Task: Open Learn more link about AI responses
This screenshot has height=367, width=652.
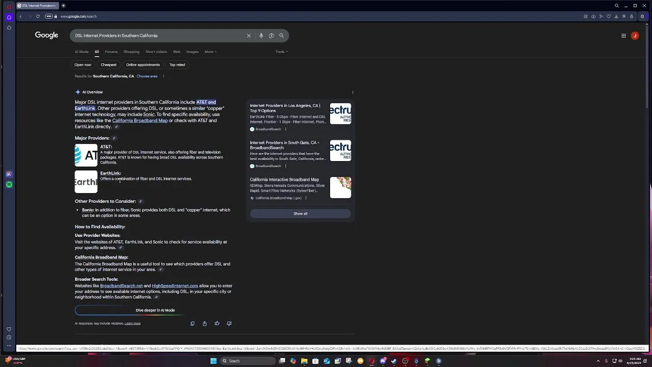Action: 132,323
